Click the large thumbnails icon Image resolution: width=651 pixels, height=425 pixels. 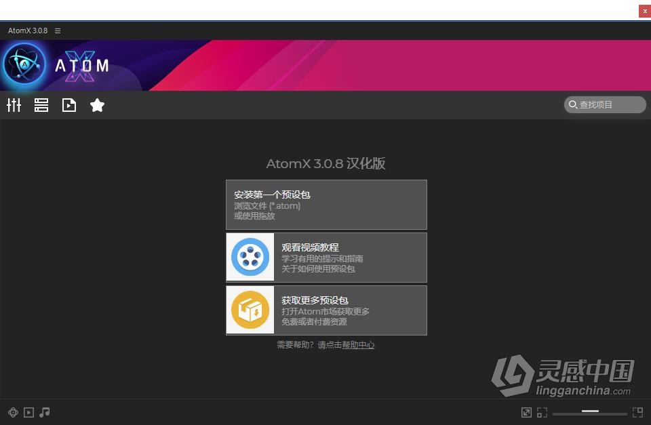pos(637,412)
